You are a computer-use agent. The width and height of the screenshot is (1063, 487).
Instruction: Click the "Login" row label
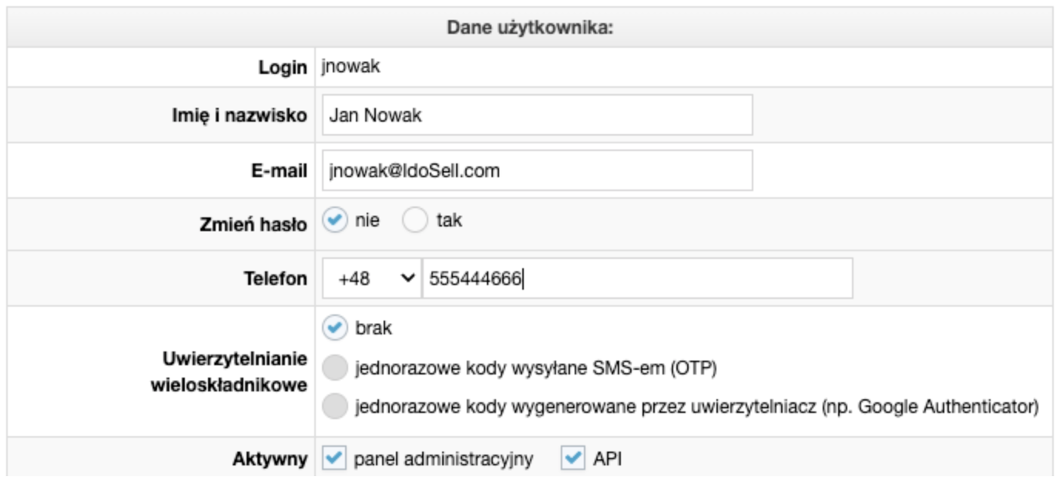click(x=283, y=68)
